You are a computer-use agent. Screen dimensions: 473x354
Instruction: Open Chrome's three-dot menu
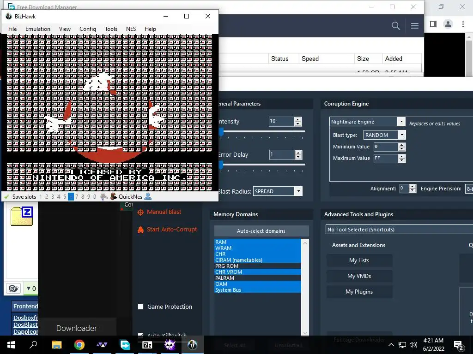tap(463, 24)
